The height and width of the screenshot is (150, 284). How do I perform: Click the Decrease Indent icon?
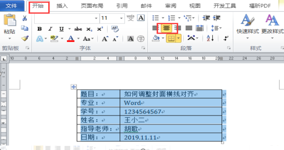(x=206, y=18)
